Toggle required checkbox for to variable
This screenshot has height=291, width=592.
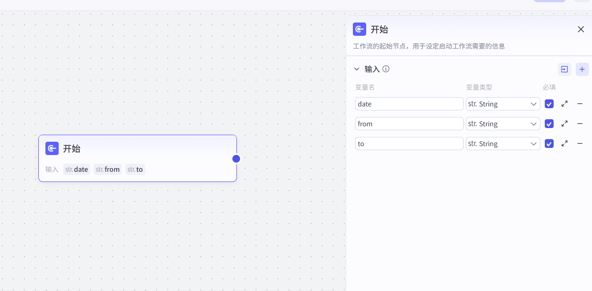click(x=549, y=144)
